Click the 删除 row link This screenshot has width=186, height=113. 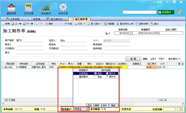click(x=145, y=59)
